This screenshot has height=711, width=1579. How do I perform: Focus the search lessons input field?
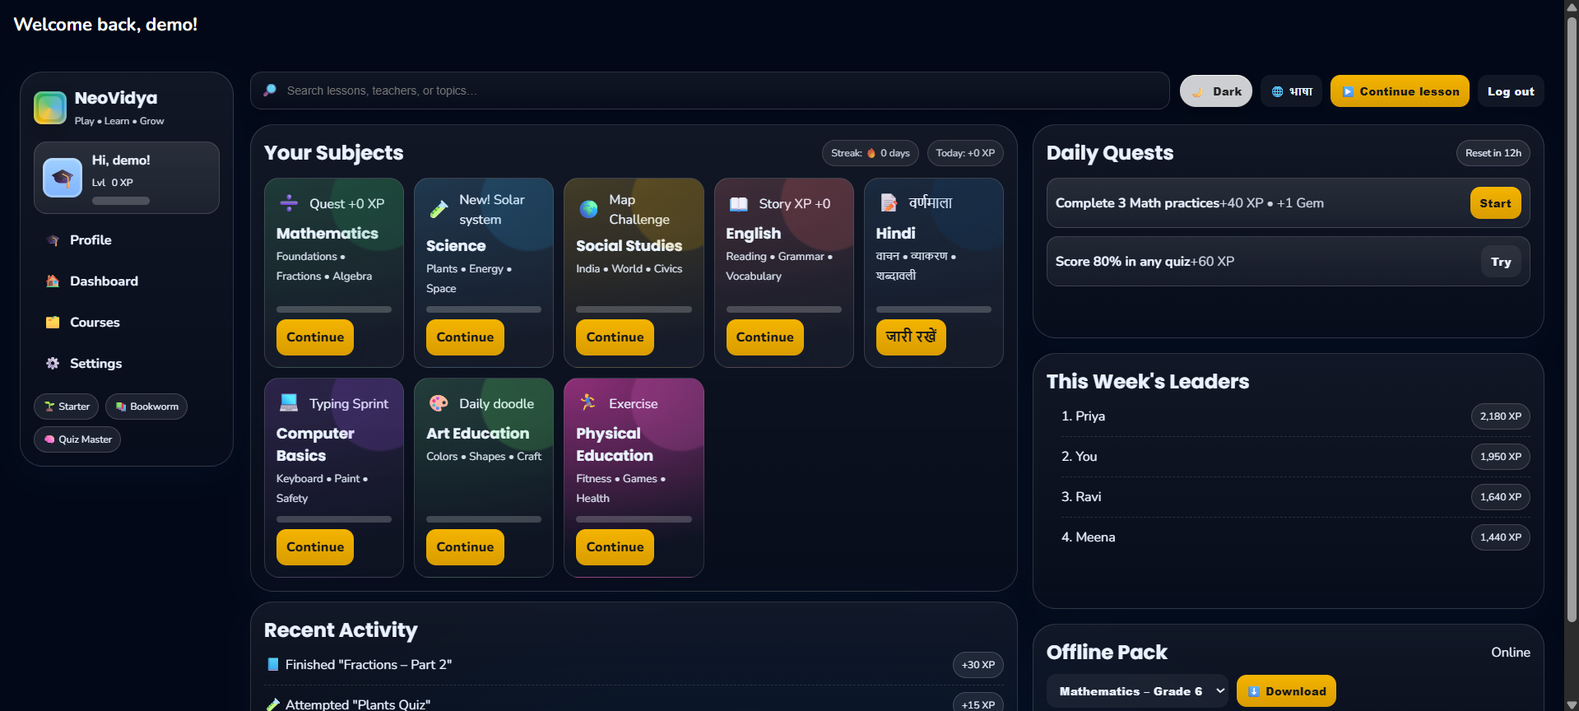coord(709,91)
